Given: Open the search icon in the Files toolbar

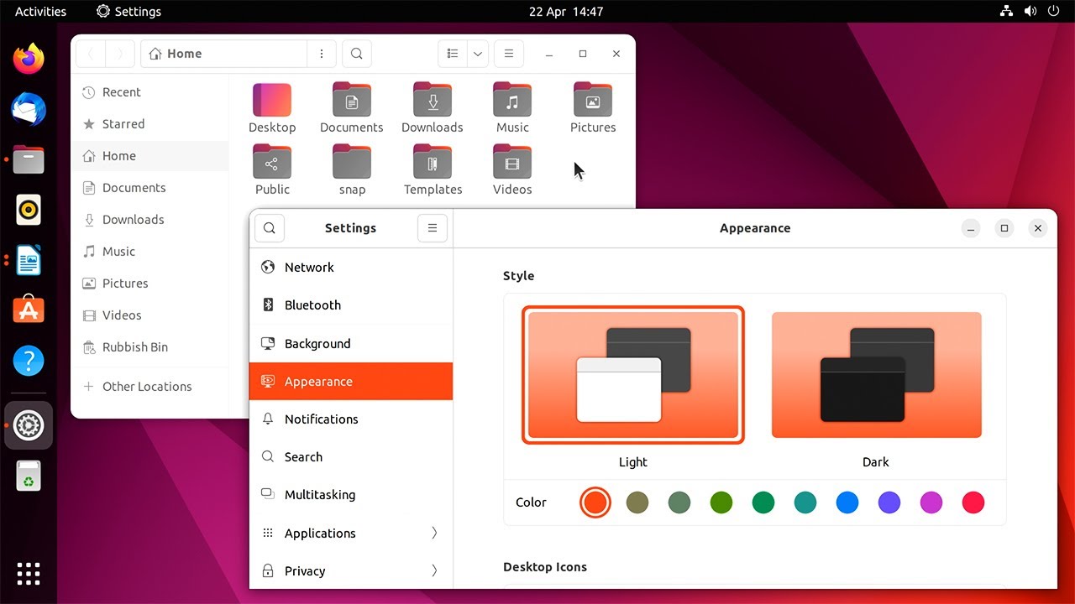Looking at the screenshot, I should [x=356, y=53].
